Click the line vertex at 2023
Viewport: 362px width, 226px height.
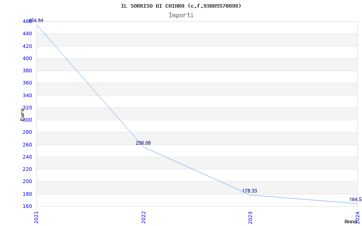251,195
